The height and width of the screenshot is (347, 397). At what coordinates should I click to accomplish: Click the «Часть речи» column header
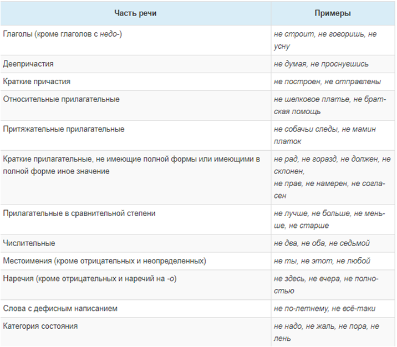pyautogui.click(x=135, y=13)
